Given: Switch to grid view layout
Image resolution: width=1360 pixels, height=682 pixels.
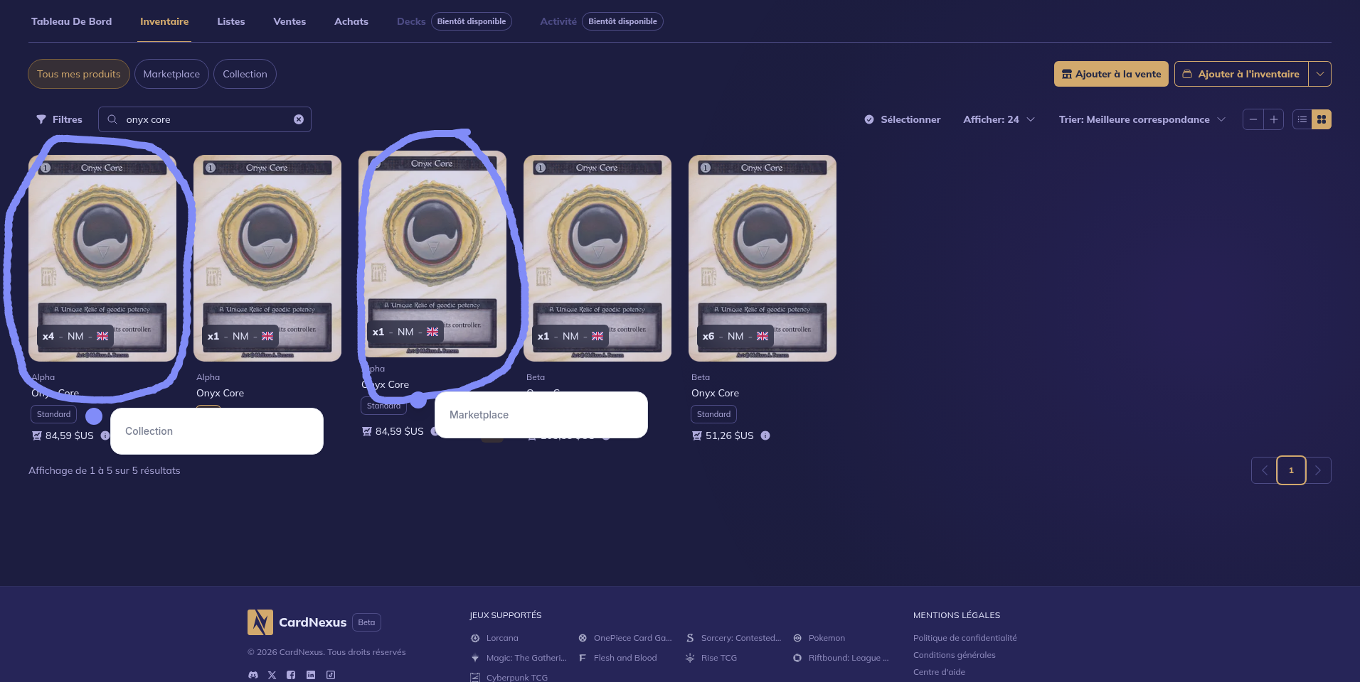Looking at the screenshot, I should pyautogui.click(x=1322, y=119).
